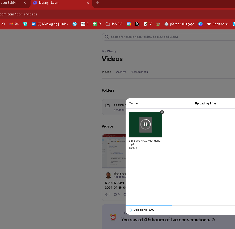The height and width of the screenshot is (229, 235).
Task: Select the Videos tab
Action: pyautogui.click(x=106, y=72)
